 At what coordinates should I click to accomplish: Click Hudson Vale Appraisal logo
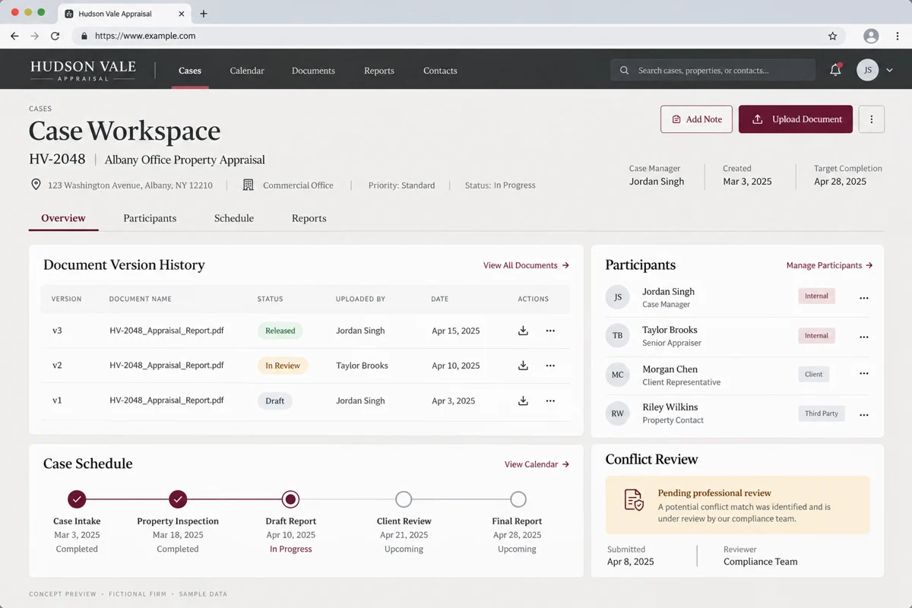tap(83, 70)
